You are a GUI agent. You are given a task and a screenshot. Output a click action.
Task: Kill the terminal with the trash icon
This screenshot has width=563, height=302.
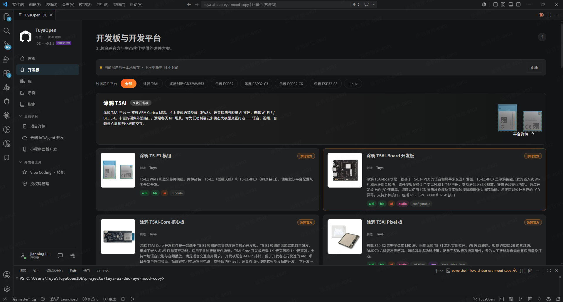point(530,271)
